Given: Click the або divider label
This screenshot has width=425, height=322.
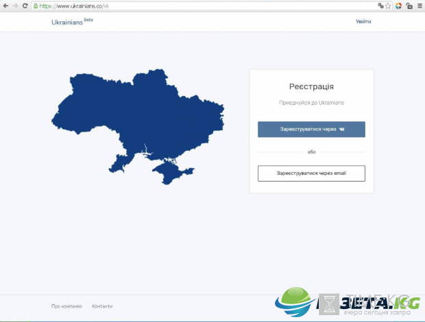Looking at the screenshot, I should [x=311, y=152].
